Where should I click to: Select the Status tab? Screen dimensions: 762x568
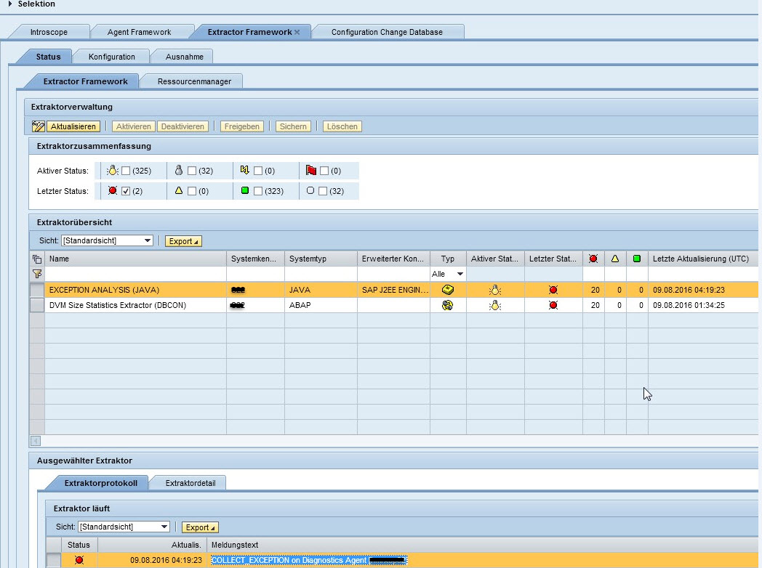(x=48, y=57)
